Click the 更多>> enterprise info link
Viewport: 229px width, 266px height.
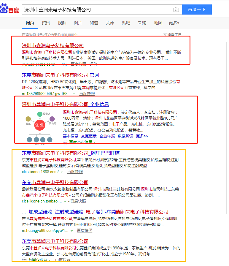pos(142,136)
